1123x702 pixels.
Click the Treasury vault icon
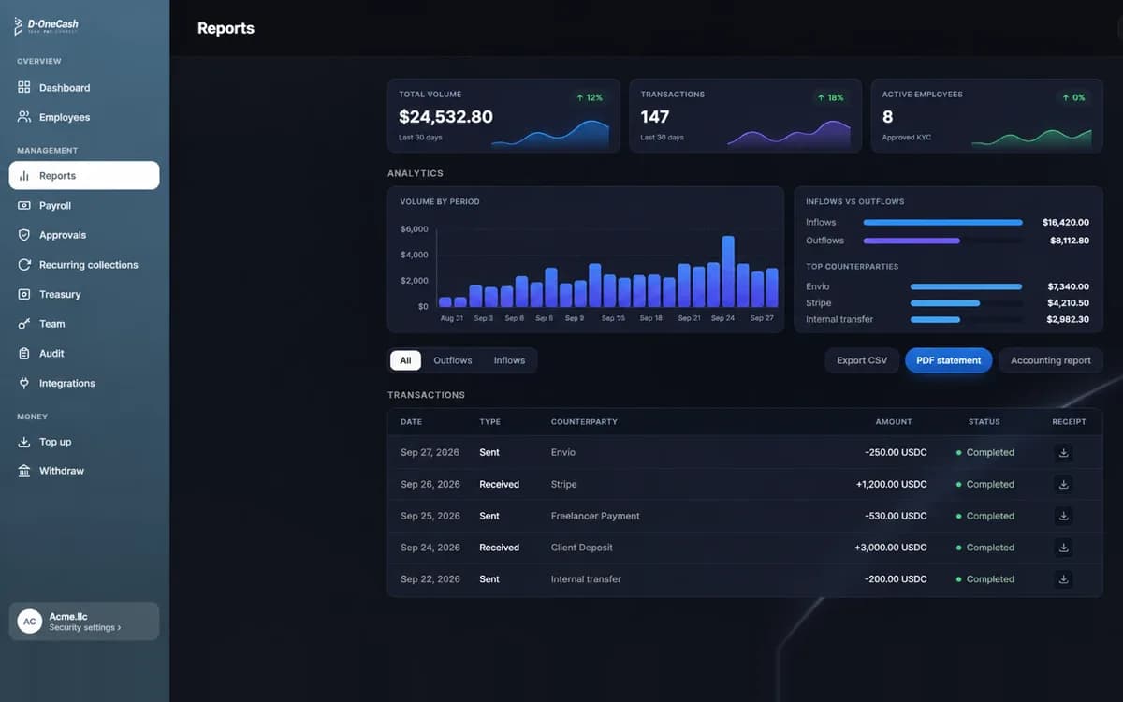24,294
